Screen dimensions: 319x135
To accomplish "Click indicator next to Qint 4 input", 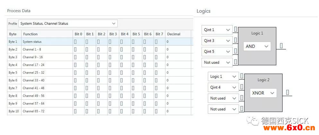I will [242, 87].
